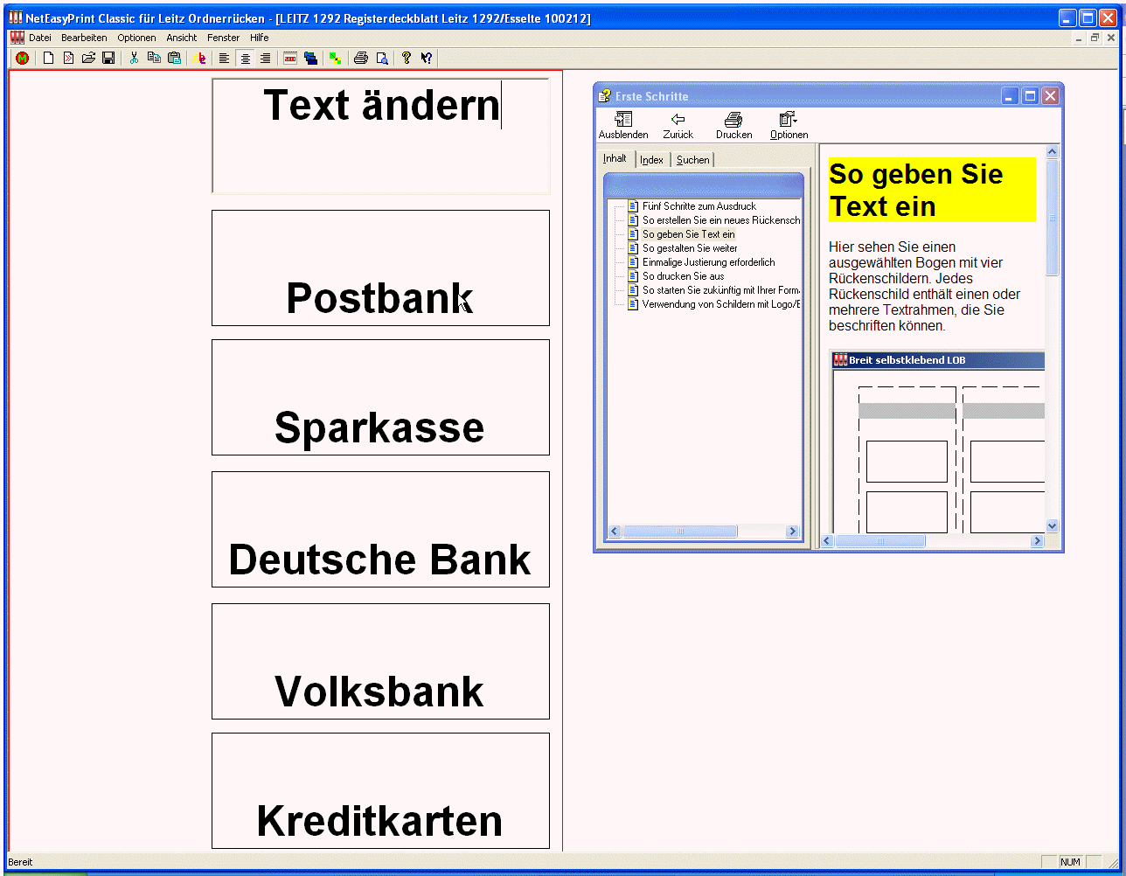This screenshot has width=1126, height=876.
Task: Open the Fenster menu
Action: (x=224, y=38)
